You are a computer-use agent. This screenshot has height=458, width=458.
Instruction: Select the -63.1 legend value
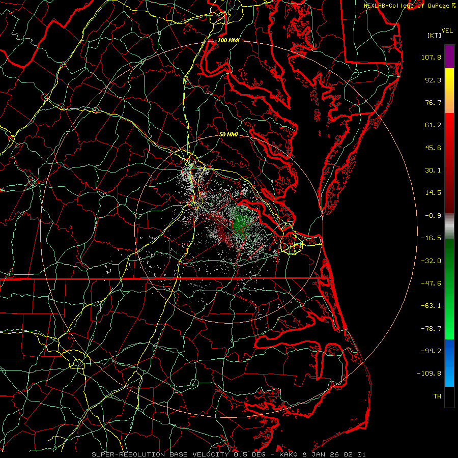click(431, 306)
